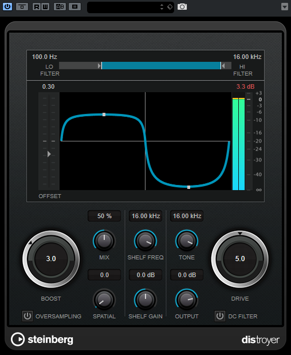The width and height of the screenshot is (291, 355).
Task: Click the 16.00 kHz hi filter value
Action: point(247,57)
